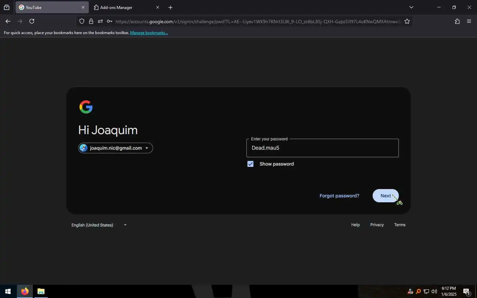Open the network icon in system tray
The width and height of the screenshot is (477, 298).
[426, 291]
